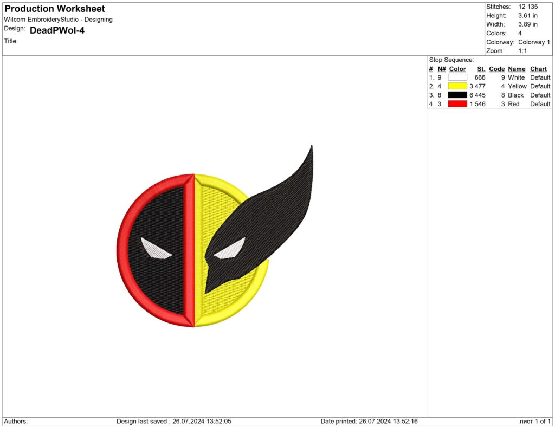
Task: Click the N# column header
Action: tap(441, 69)
